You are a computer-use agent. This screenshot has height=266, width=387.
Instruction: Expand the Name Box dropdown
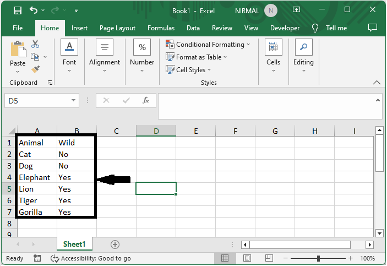coord(74,101)
